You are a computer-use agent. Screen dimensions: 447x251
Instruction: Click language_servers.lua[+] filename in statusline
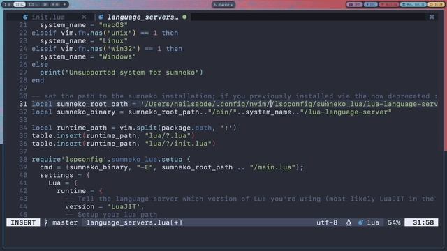pos(134,222)
